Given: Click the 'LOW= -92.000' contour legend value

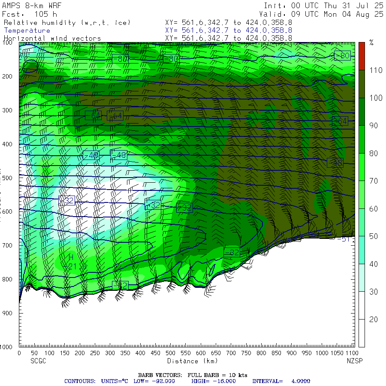Looking at the screenshot, I should coord(154,381).
